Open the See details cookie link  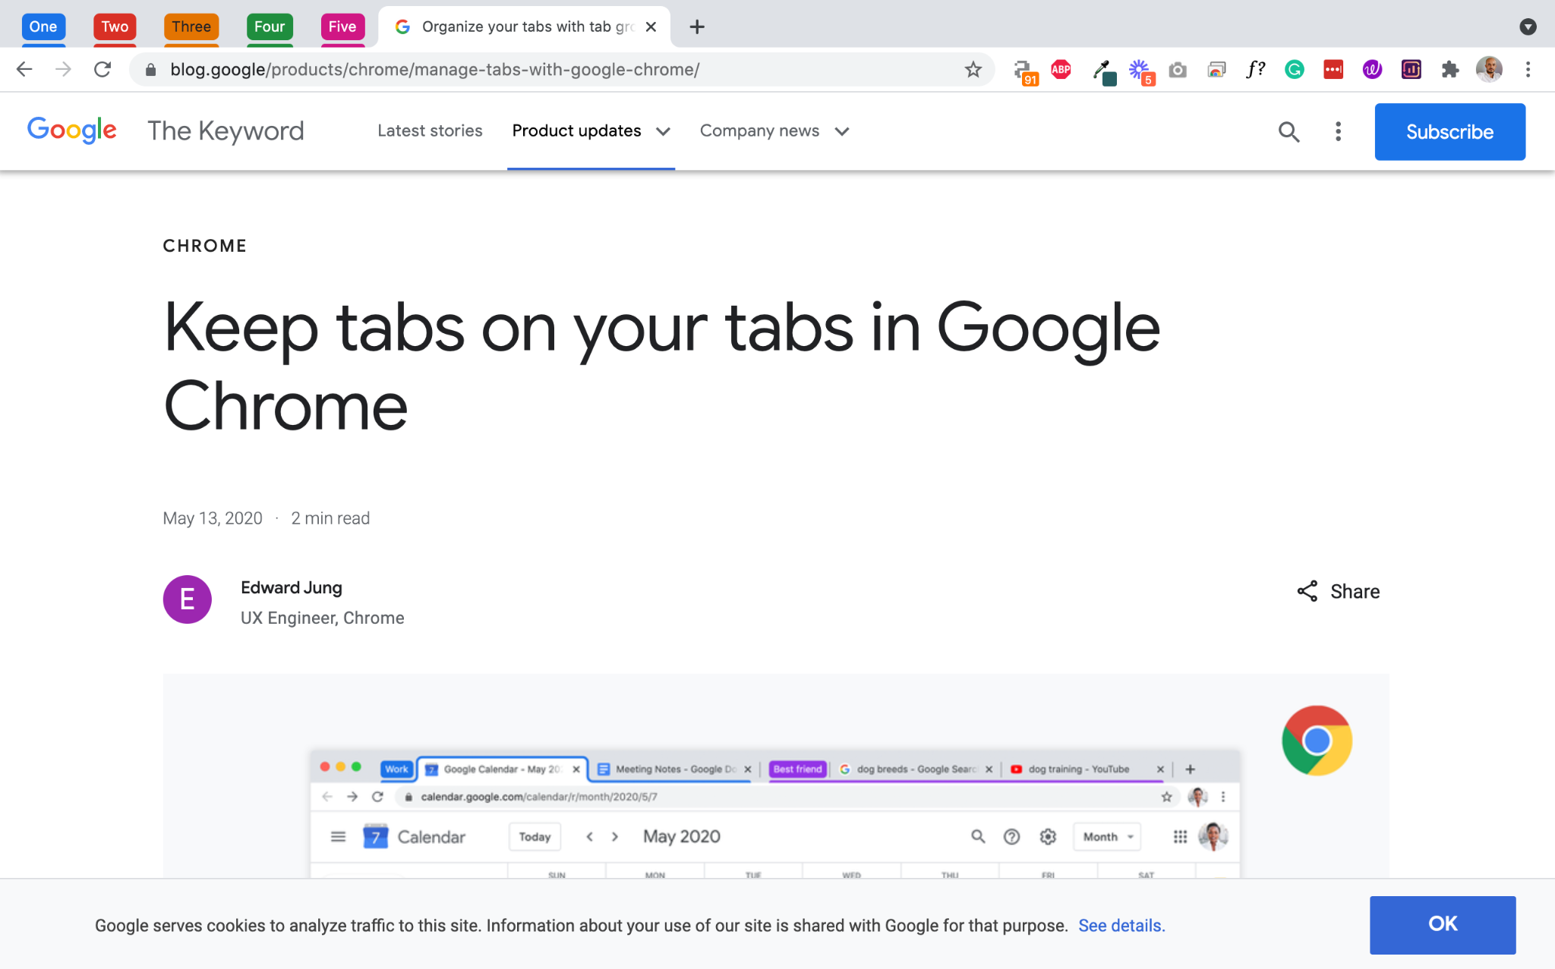click(x=1121, y=926)
